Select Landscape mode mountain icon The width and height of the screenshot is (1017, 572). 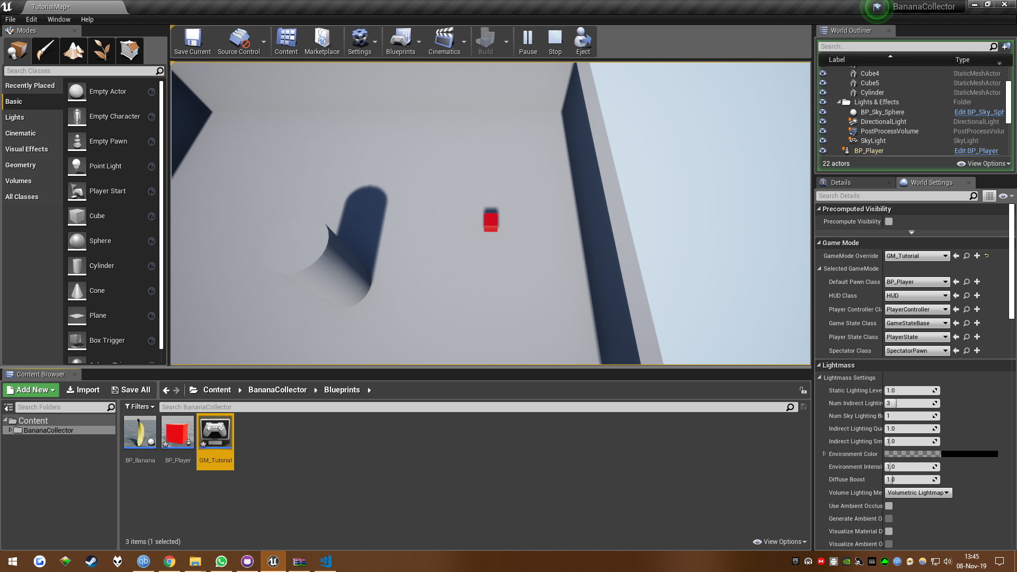tap(74, 51)
